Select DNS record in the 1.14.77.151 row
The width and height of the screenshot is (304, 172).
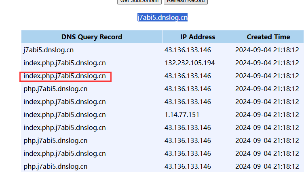(x=65, y=115)
